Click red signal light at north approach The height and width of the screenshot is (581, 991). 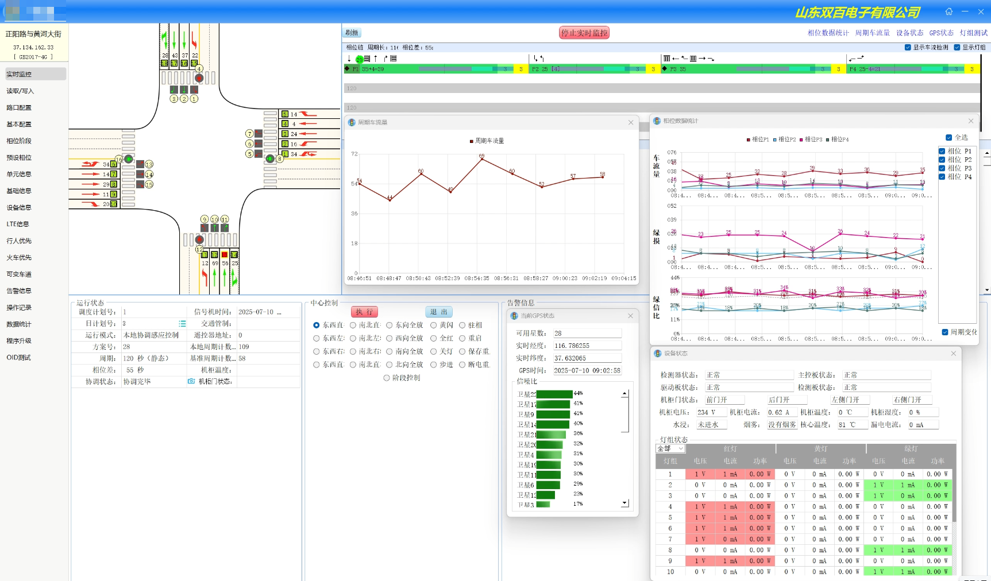pos(199,78)
